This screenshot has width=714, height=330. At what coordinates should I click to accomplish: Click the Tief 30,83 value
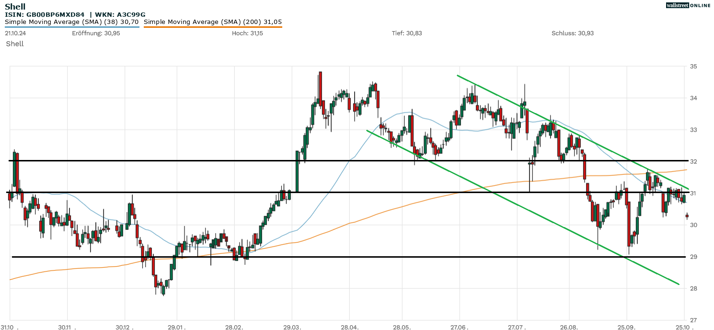pyautogui.click(x=407, y=33)
